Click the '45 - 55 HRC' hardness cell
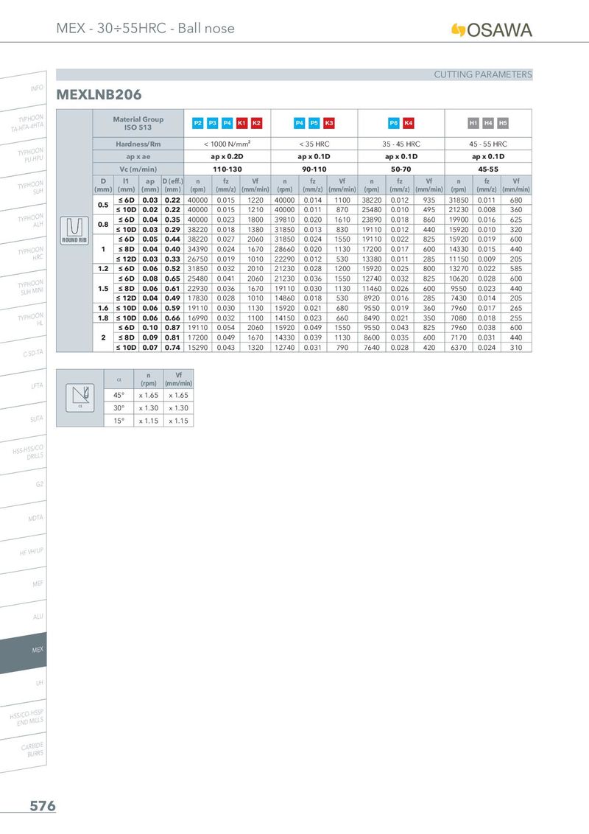The height and width of the screenshot is (834, 589). click(488, 144)
